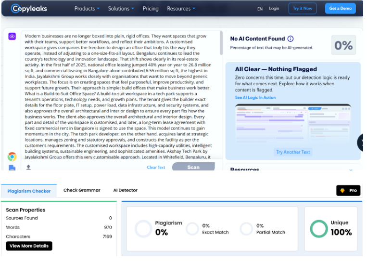Switch to the Check Grammar tab

[x=82, y=190]
